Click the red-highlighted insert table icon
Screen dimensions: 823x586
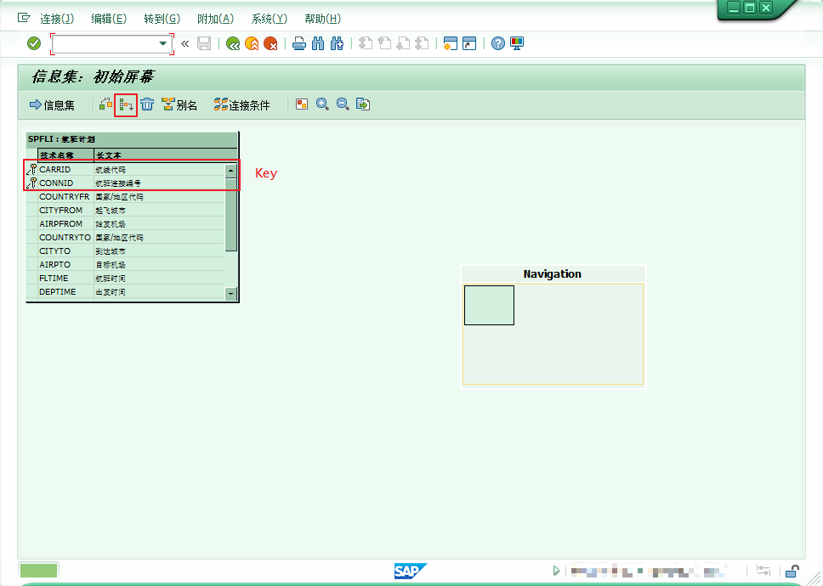click(x=126, y=104)
